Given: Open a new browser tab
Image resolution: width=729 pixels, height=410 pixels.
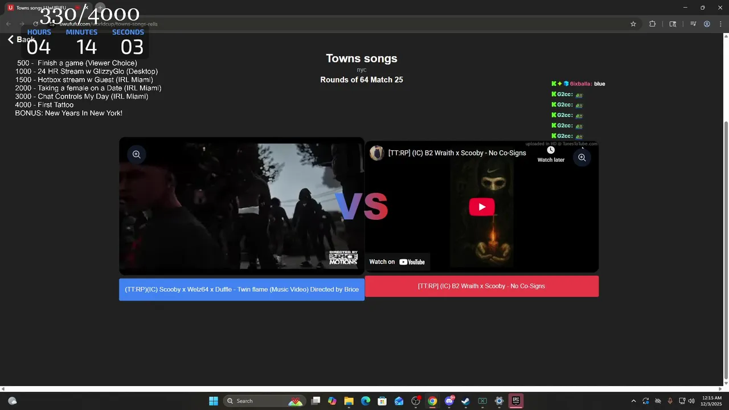Looking at the screenshot, I should coord(100,7).
